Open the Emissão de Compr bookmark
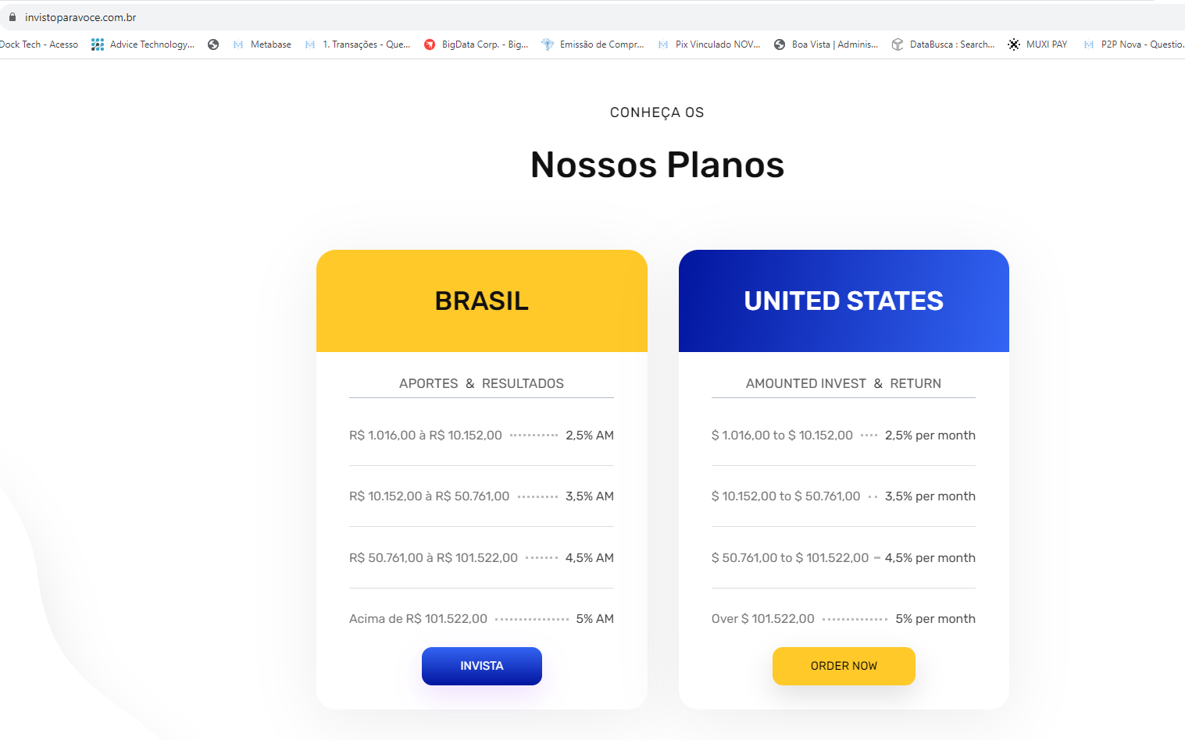Viewport: 1185px width, 740px height. [x=593, y=44]
